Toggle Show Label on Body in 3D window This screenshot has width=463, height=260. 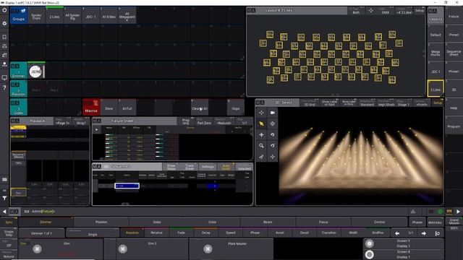(349, 103)
